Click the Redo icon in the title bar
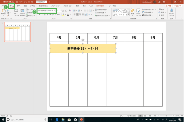Screen dimensions: 184x122 click(26, 2)
